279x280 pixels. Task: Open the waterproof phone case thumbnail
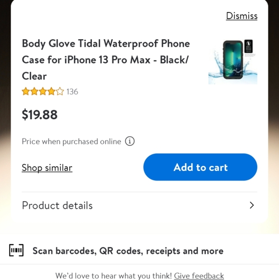(233, 61)
